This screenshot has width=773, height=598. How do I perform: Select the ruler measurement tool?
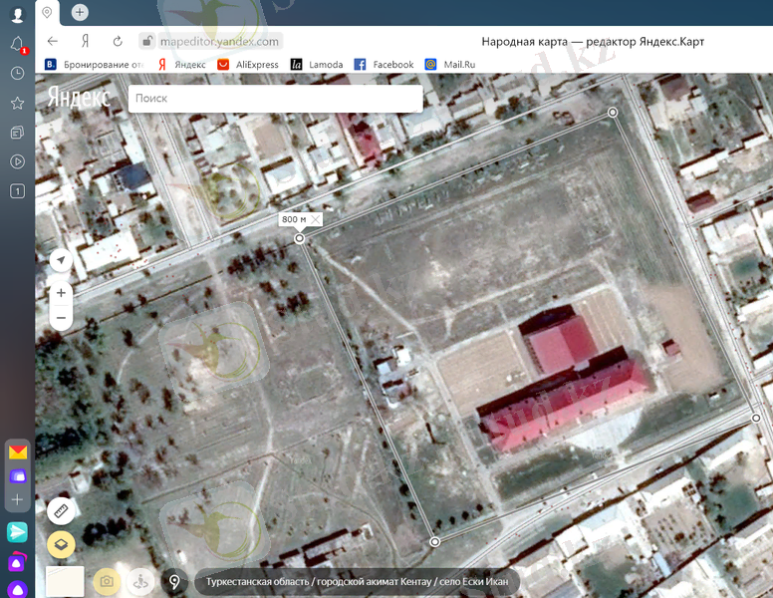click(x=61, y=511)
